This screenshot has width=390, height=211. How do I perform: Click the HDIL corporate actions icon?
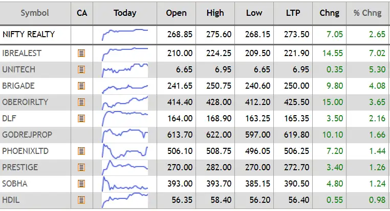81,200
